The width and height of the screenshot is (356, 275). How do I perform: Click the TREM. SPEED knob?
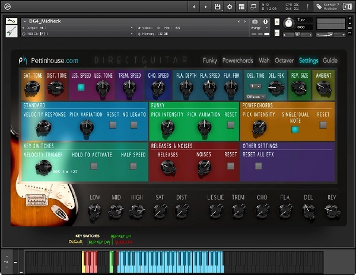point(129,88)
